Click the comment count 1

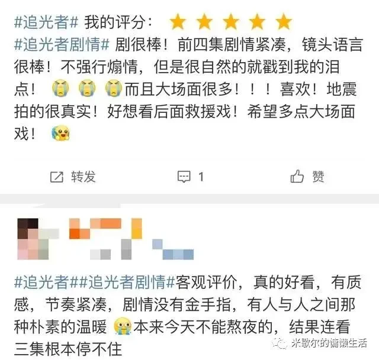(x=201, y=177)
